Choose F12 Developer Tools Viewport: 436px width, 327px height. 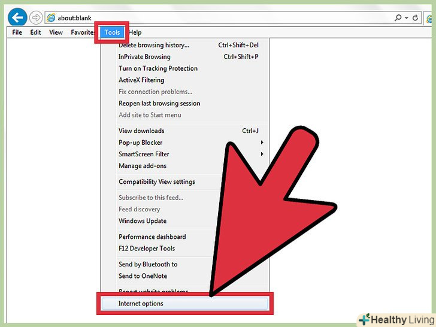(x=147, y=249)
